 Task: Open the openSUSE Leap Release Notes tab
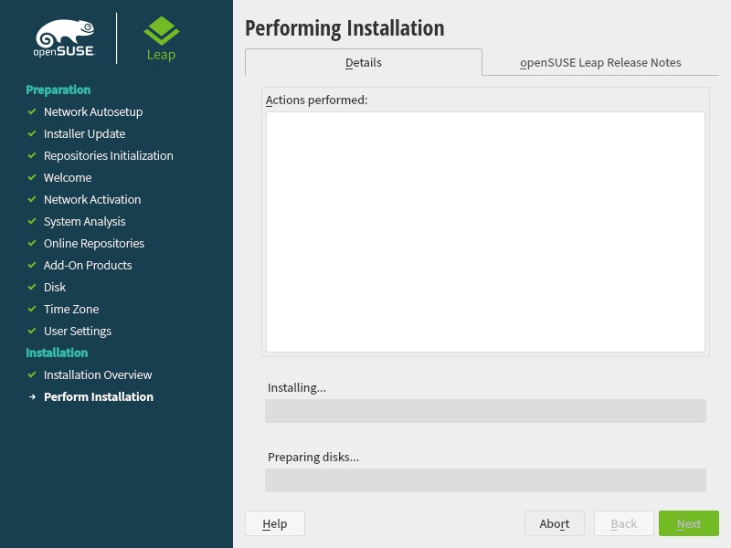point(600,62)
